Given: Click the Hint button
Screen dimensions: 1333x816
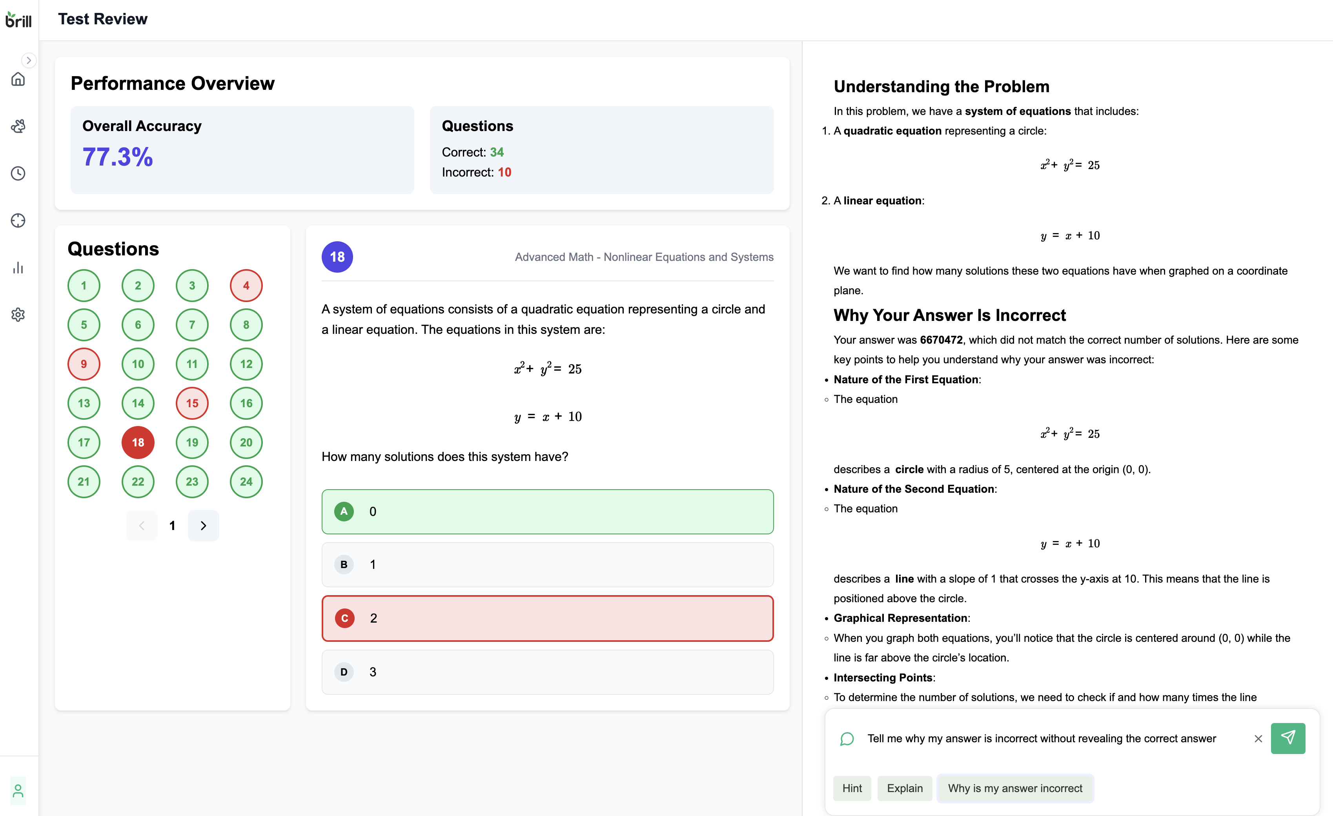Looking at the screenshot, I should (x=852, y=788).
